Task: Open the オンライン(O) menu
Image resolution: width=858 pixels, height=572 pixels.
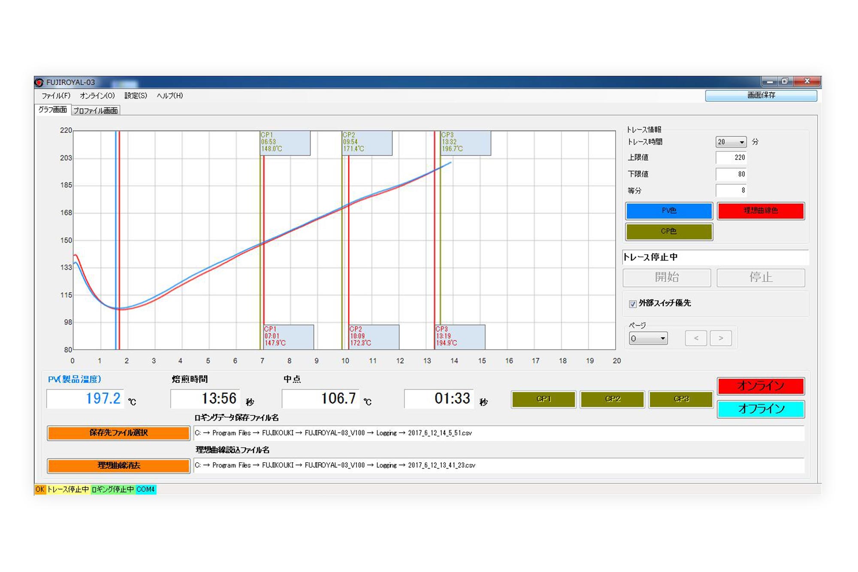Action: coord(97,96)
